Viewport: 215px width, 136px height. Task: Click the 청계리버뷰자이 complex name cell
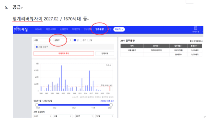click(x=156, y=50)
